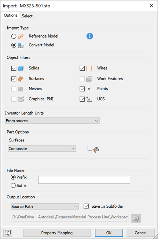
Task: Click the orange Surfaces filter icon
Action: coord(21,79)
